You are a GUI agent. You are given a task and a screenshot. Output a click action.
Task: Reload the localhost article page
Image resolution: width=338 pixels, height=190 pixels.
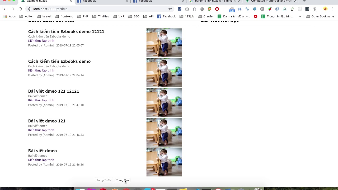click(20, 9)
